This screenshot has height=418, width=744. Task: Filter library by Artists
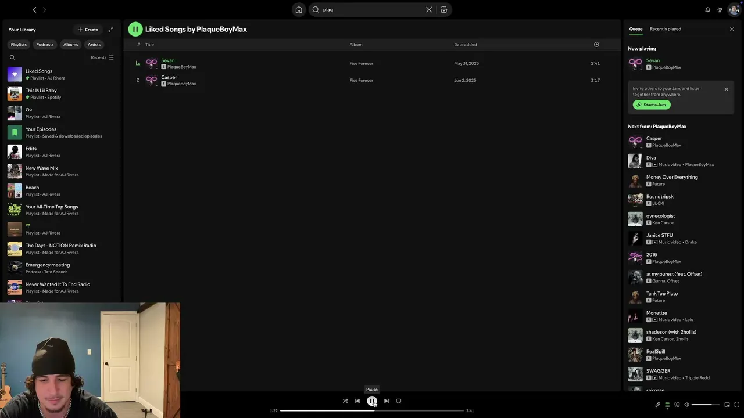(x=94, y=45)
